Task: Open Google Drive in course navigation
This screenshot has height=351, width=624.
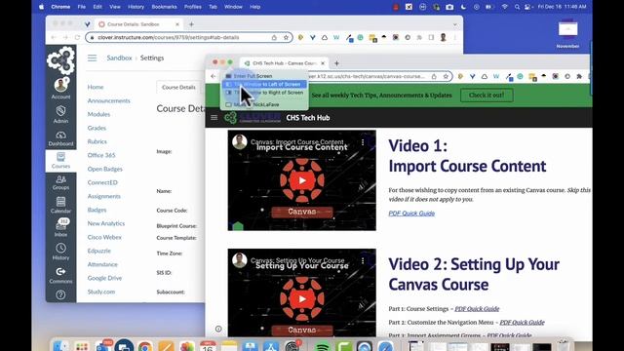Action: [104, 278]
